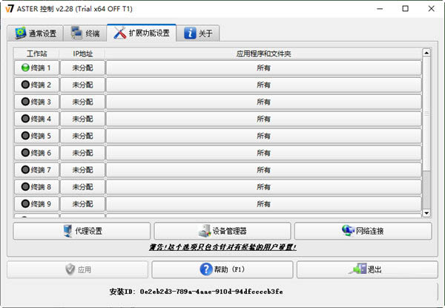The width and height of the screenshot is (445, 308).
Task: Open 代理设置 proxy settings
Action: point(82,231)
